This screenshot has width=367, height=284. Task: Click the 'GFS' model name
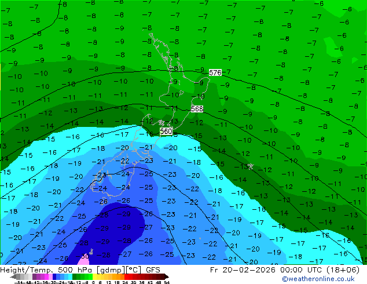[x=153, y=270]
